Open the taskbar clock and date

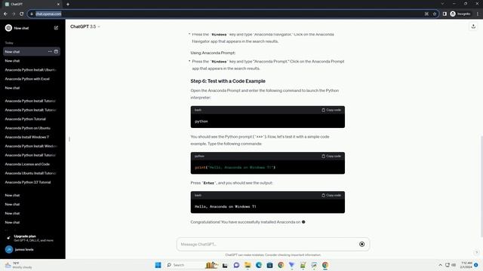(466, 265)
